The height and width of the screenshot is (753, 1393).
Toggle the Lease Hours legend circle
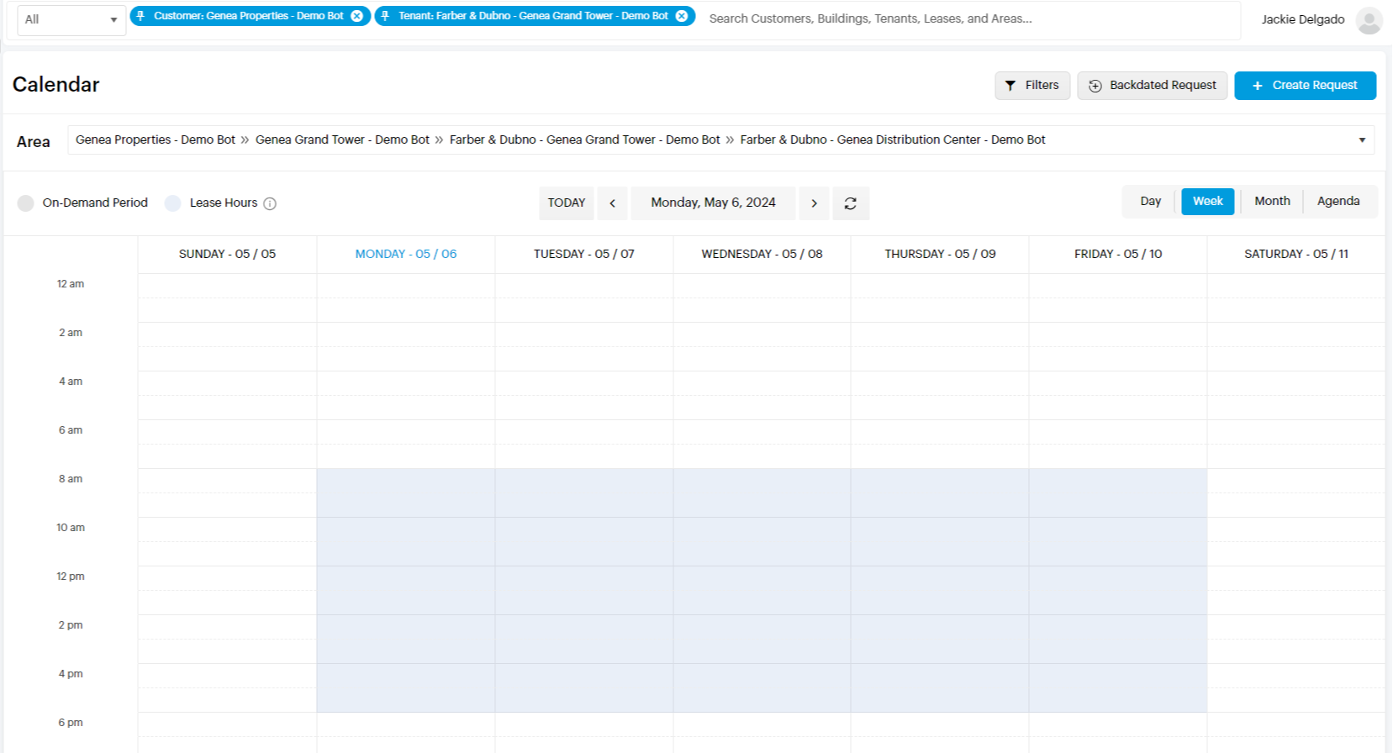coord(173,203)
